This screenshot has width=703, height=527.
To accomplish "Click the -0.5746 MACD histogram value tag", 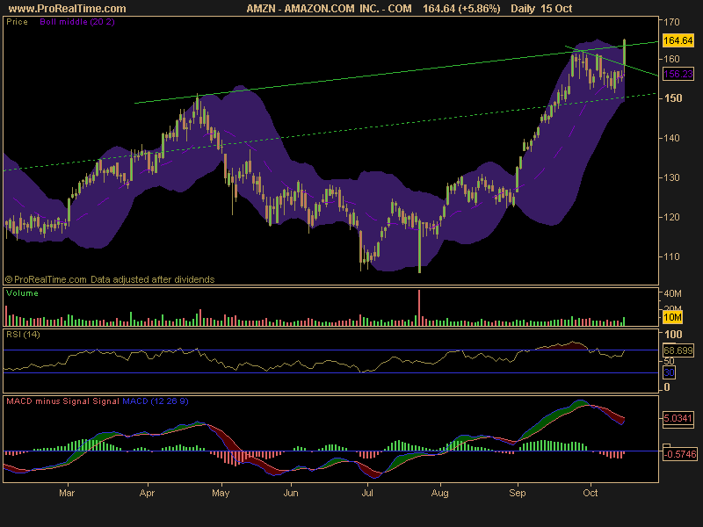I will (x=679, y=454).
